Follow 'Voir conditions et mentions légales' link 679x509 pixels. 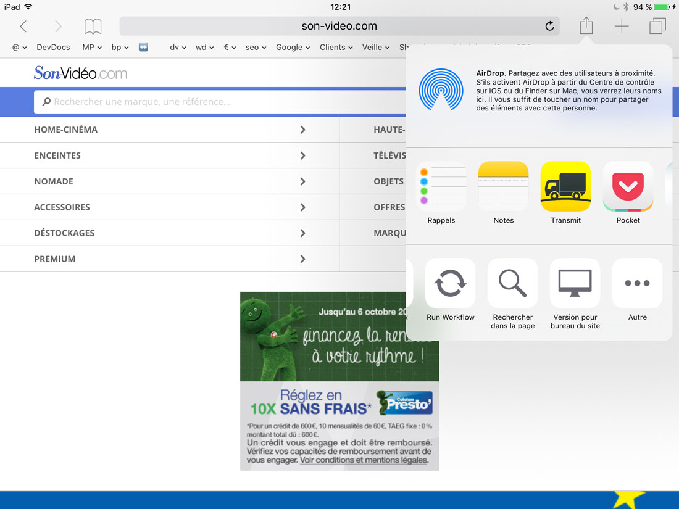coord(364,460)
